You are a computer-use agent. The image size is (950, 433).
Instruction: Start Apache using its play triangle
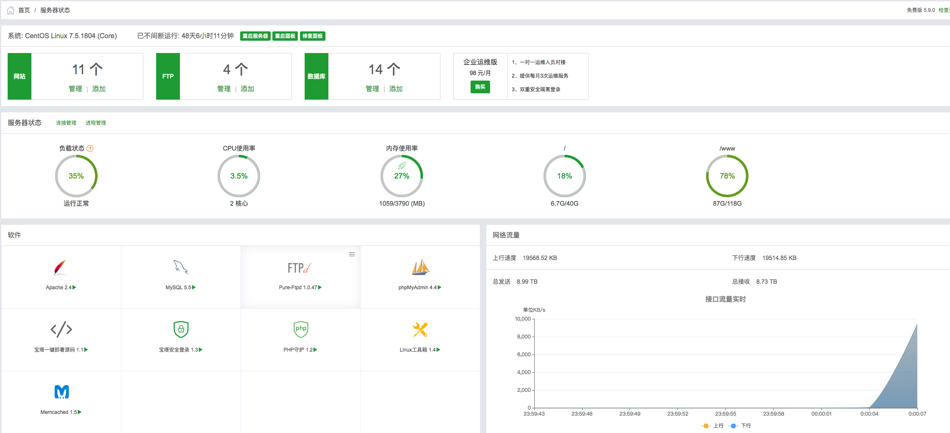coord(74,287)
